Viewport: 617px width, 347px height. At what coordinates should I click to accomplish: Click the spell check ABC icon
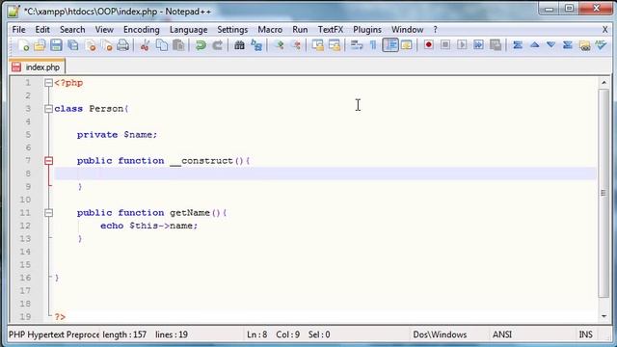(602, 45)
